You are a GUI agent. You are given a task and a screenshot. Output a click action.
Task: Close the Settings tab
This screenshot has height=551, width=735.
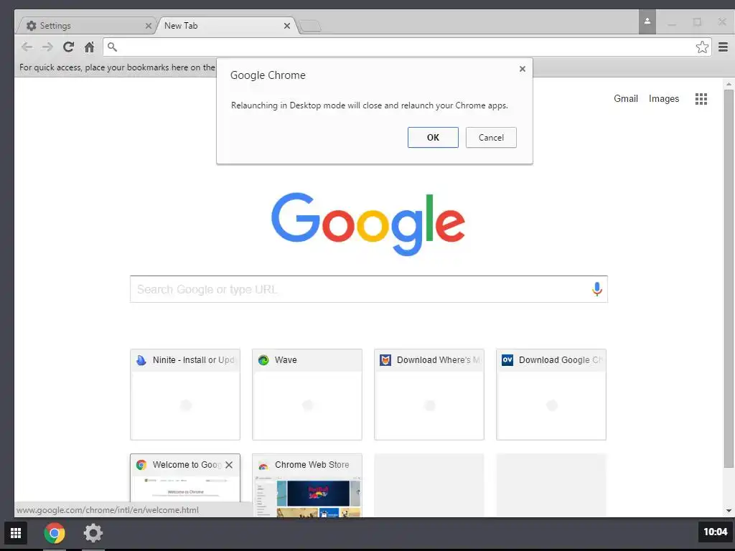pos(148,26)
